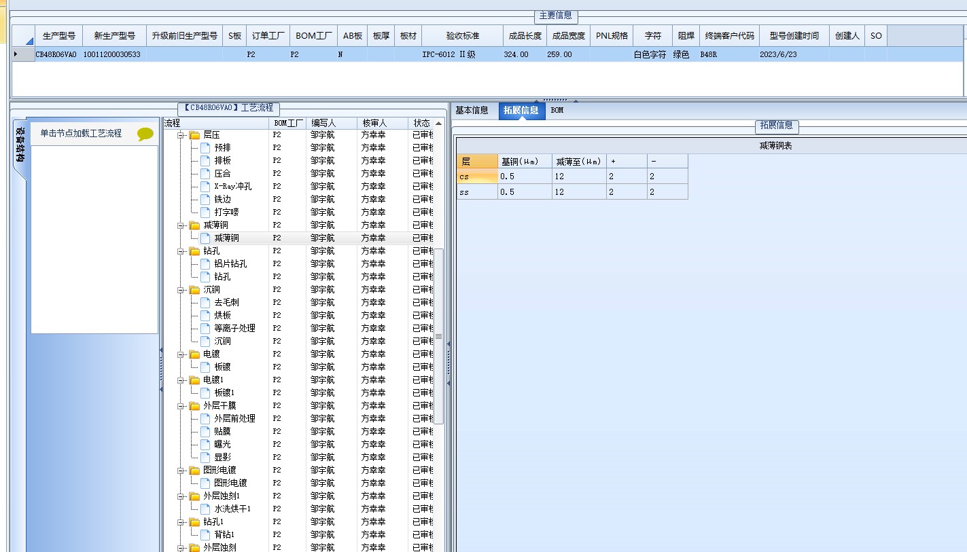Click the document icon beside 铣边

tap(205, 199)
